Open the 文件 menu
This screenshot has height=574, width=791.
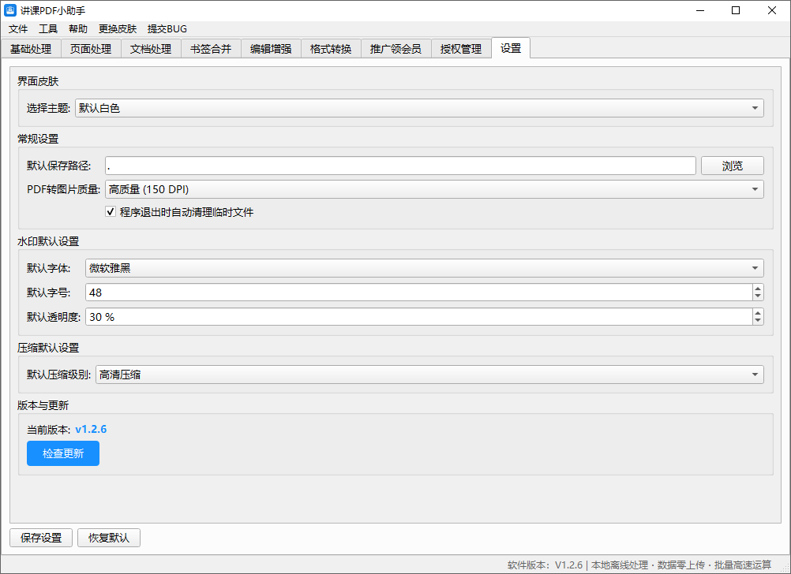18,28
